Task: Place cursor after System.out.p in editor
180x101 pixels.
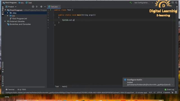Action: [x=74, y=20]
